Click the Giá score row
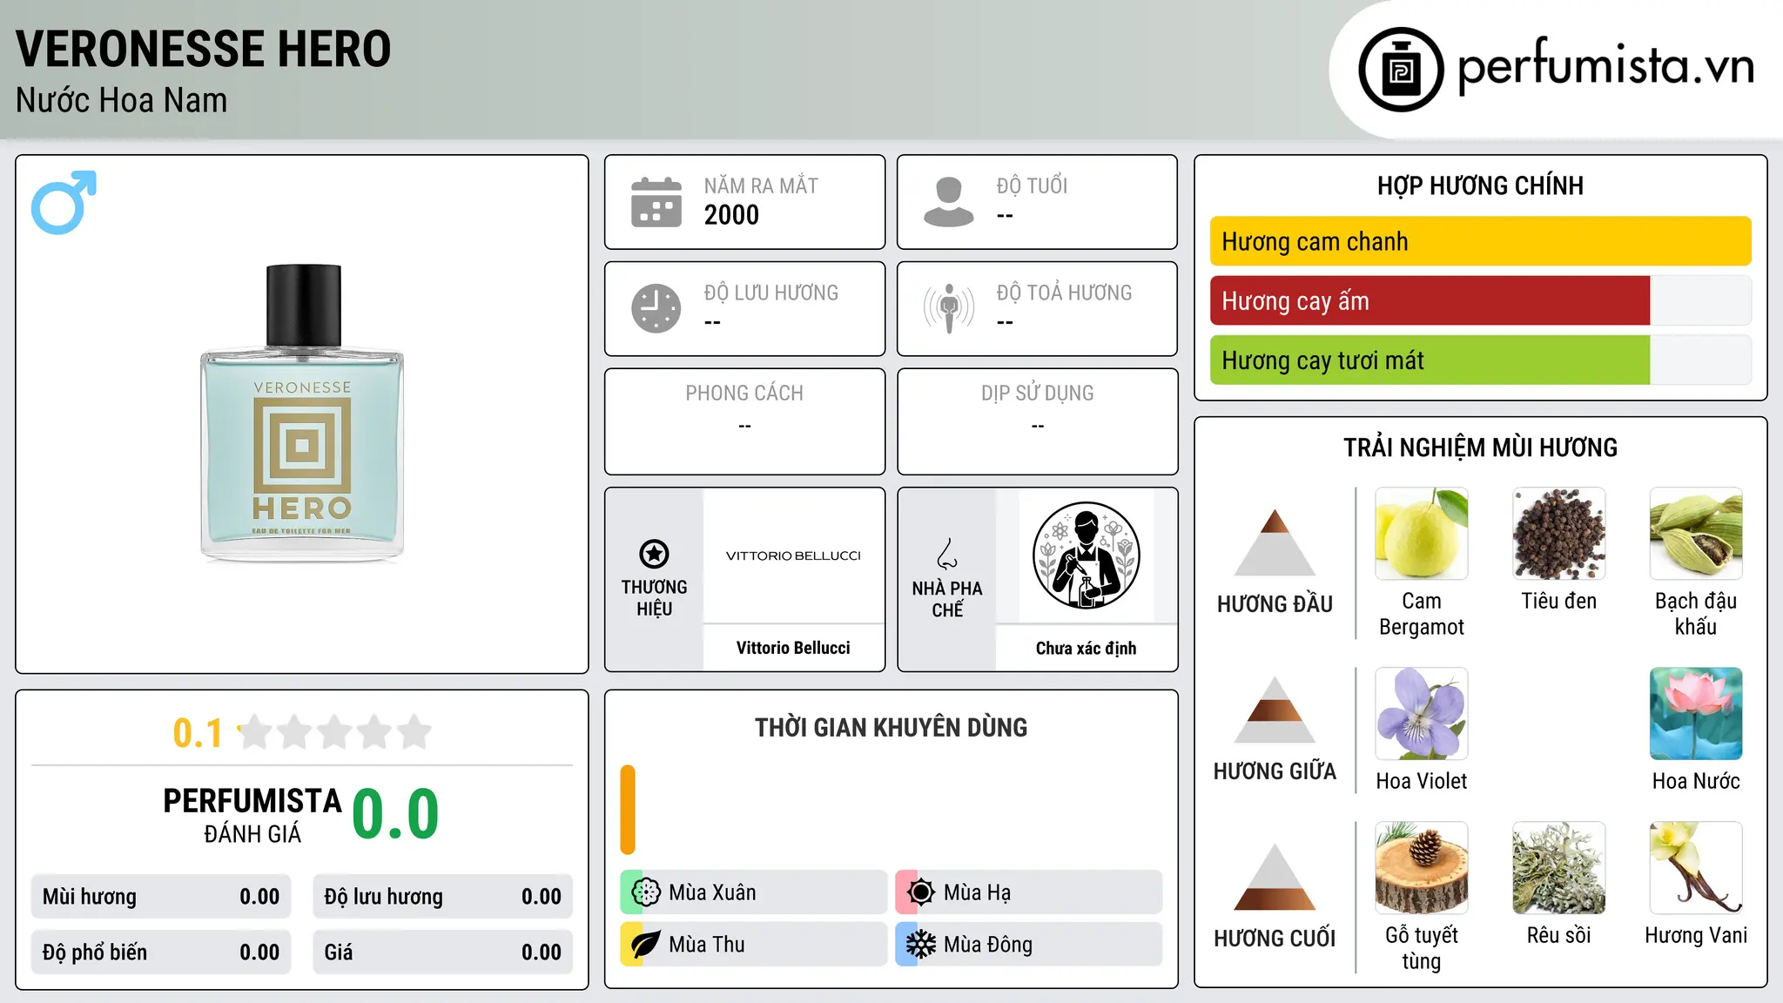 click(442, 953)
